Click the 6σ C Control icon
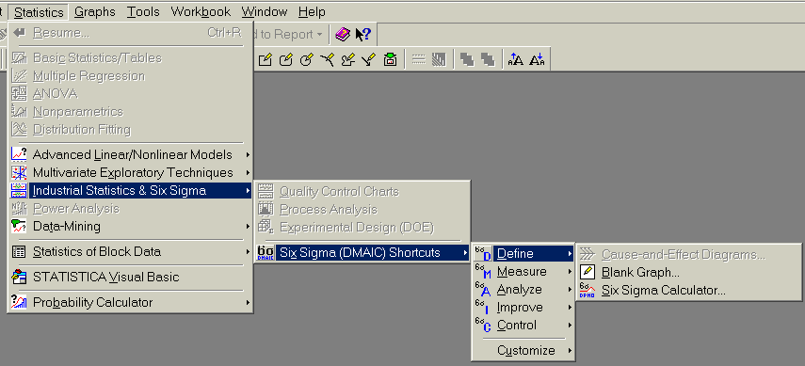 pyautogui.click(x=483, y=325)
